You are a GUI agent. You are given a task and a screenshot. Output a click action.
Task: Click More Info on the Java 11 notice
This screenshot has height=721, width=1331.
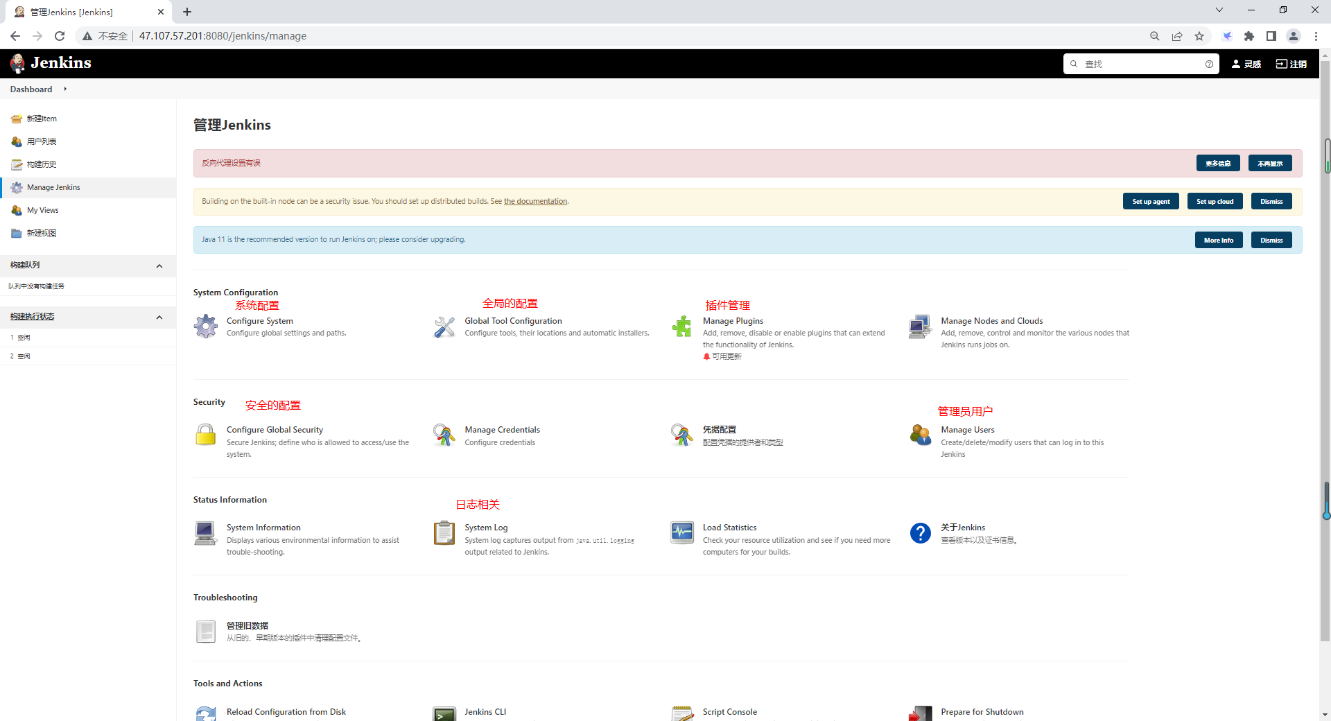[x=1219, y=240]
